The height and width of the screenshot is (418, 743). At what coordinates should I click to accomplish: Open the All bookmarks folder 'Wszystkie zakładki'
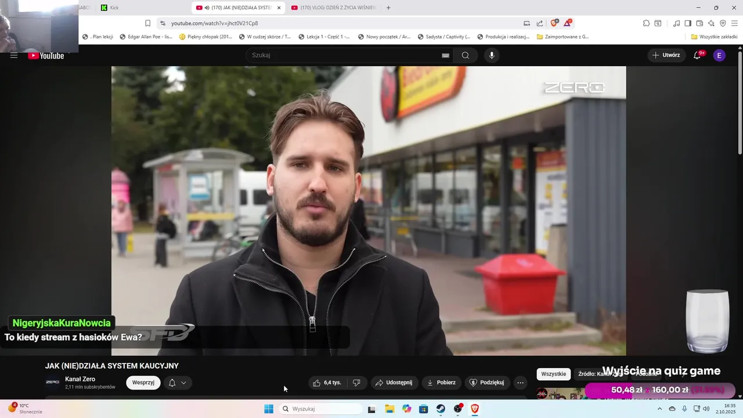coord(714,37)
